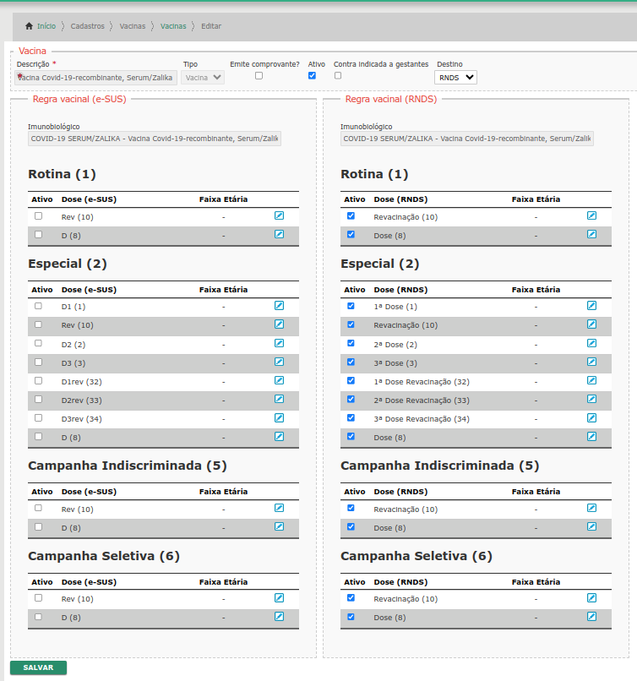Edit Dose (8) in RNDS Especial
This screenshot has width=637, height=681.
click(592, 437)
